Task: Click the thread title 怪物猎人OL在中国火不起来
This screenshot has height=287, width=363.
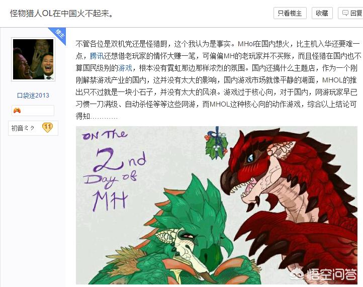Action: tap(61, 13)
